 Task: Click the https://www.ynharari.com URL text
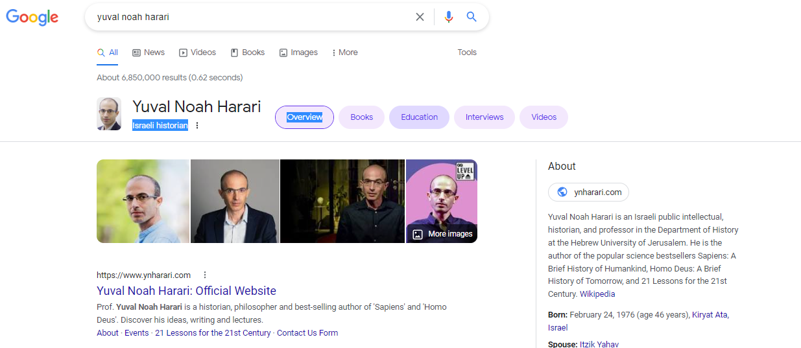pyautogui.click(x=143, y=275)
